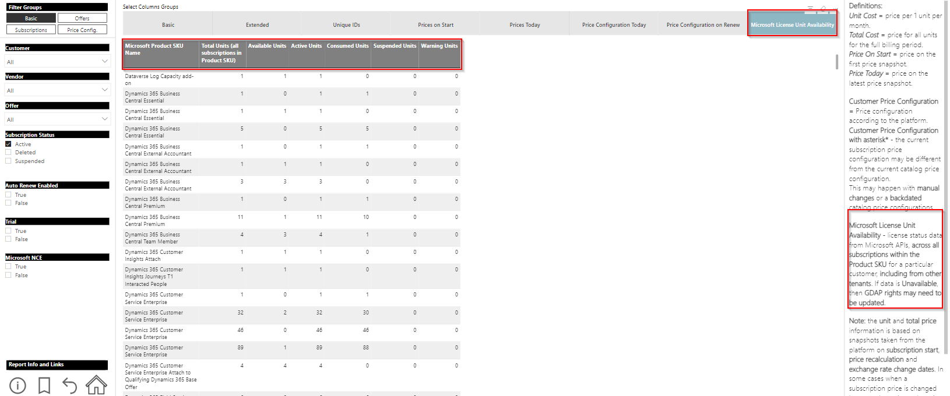Sort by the Total Units column header
The image size is (950, 396).
point(223,54)
